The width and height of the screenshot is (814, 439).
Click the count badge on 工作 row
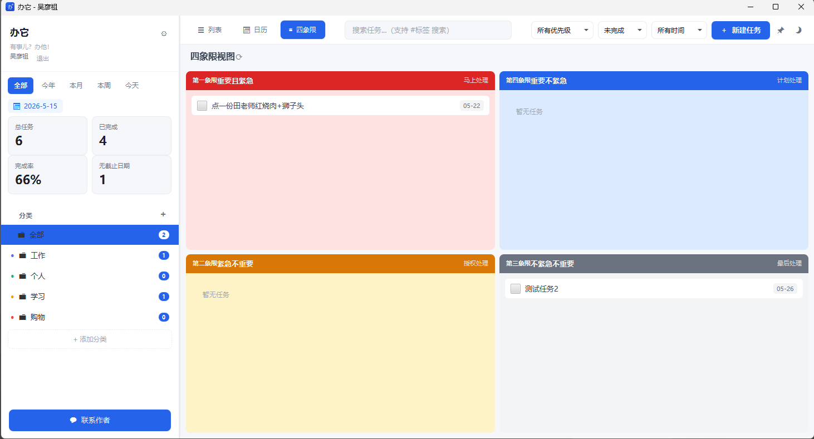[x=164, y=255]
